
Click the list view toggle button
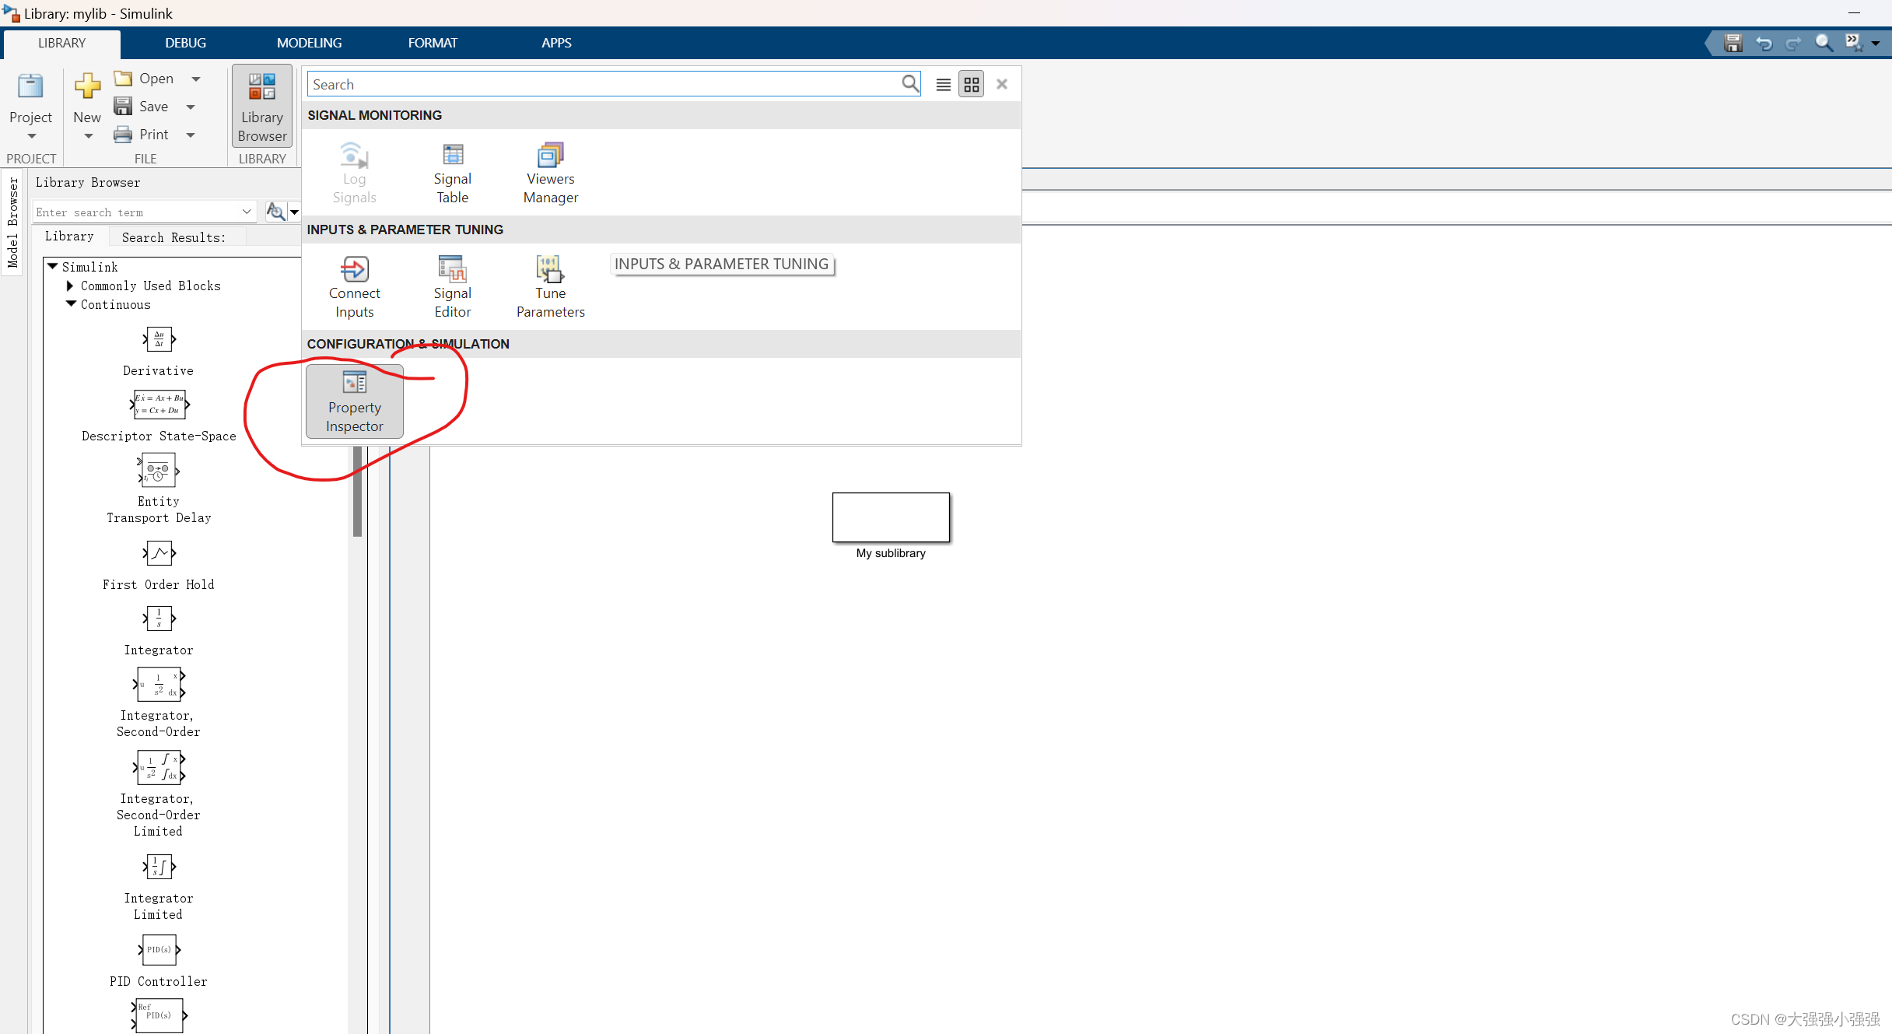click(x=942, y=82)
